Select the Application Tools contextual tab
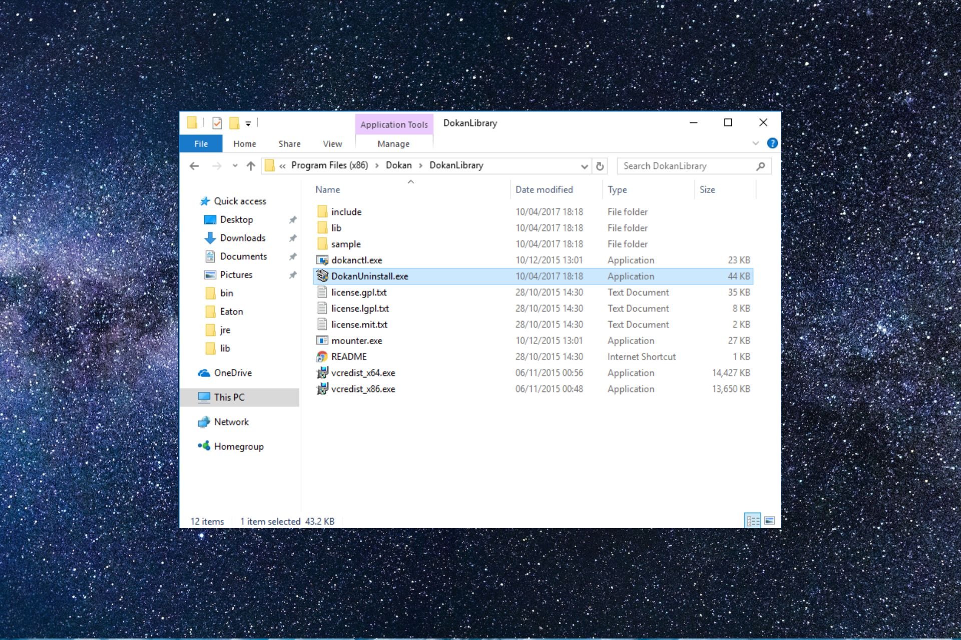The height and width of the screenshot is (640, 961). 394,124
